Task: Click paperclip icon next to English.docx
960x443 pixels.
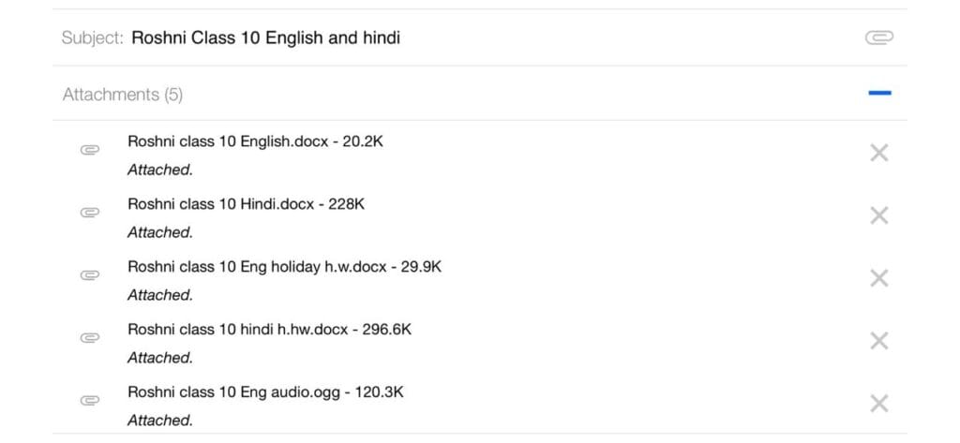Action: [x=90, y=150]
